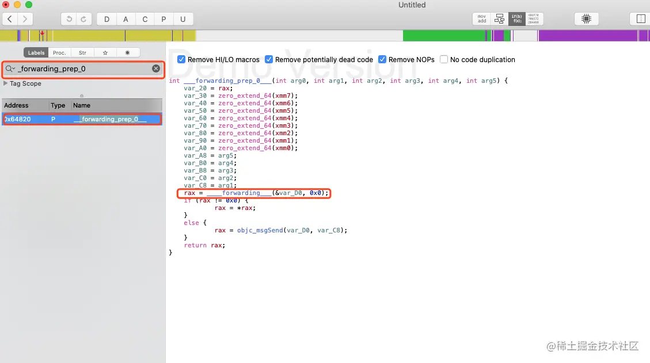The height and width of the screenshot is (363, 650).
Task: Click the 'return rax;' line
Action: click(x=204, y=245)
